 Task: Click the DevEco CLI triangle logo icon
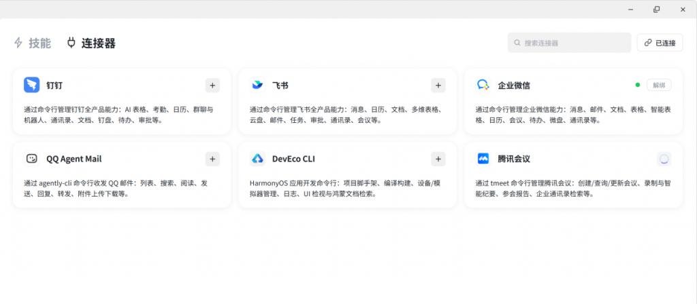(x=257, y=159)
